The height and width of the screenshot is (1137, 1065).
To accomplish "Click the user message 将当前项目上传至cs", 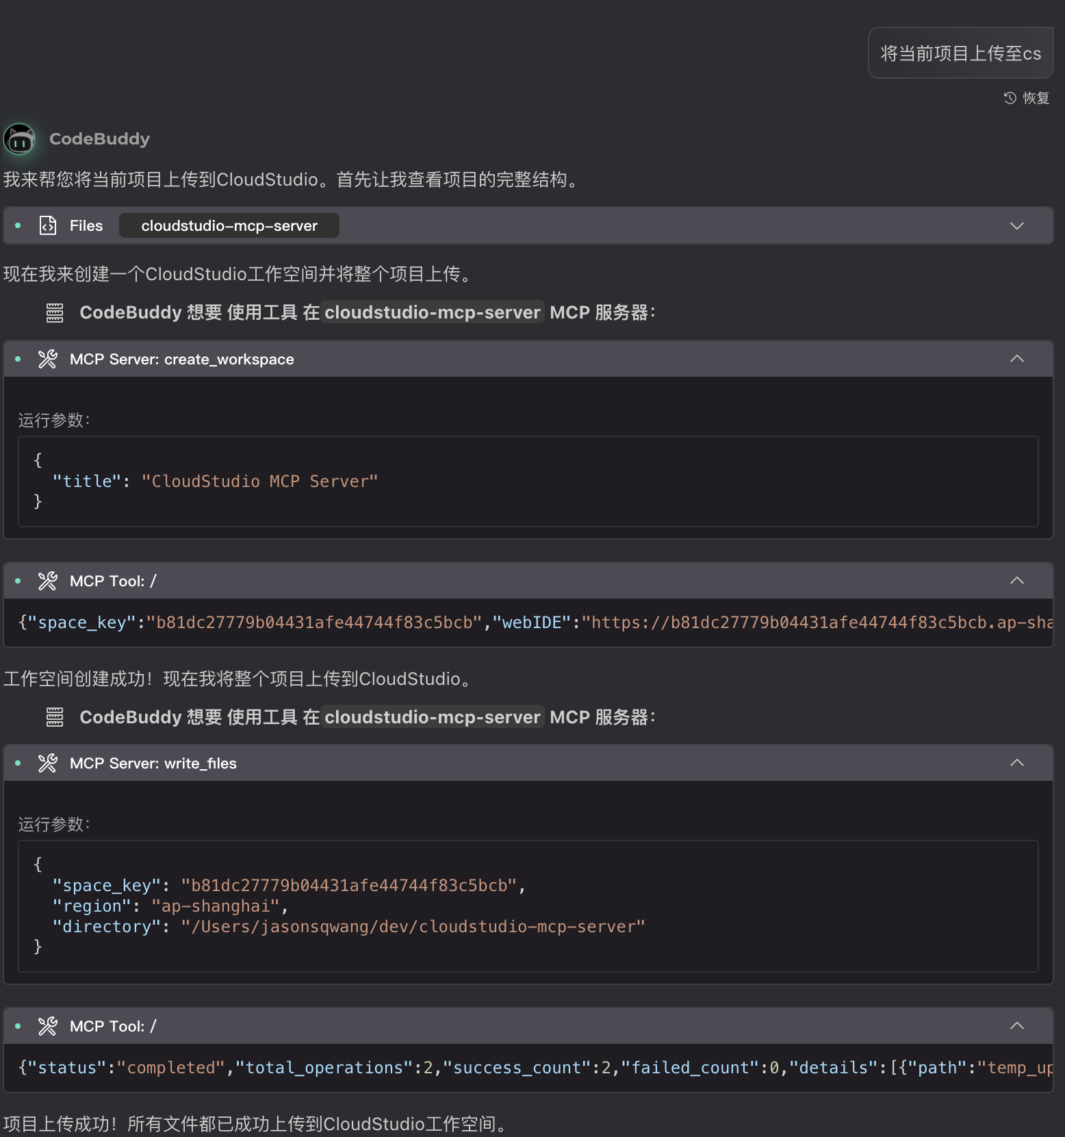I will (961, 53).
